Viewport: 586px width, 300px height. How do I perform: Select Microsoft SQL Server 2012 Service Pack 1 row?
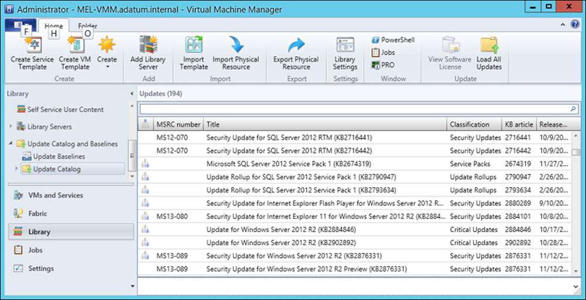coord(355,164)
